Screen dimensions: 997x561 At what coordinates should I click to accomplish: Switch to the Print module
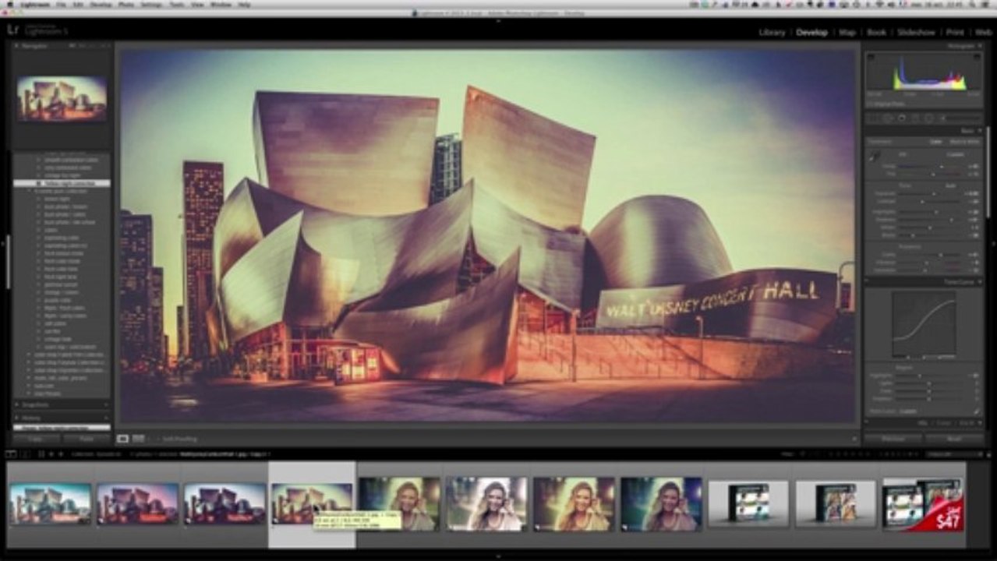[x=955, y=33]
